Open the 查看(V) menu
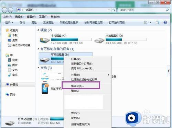 click(x=31, y=17)
